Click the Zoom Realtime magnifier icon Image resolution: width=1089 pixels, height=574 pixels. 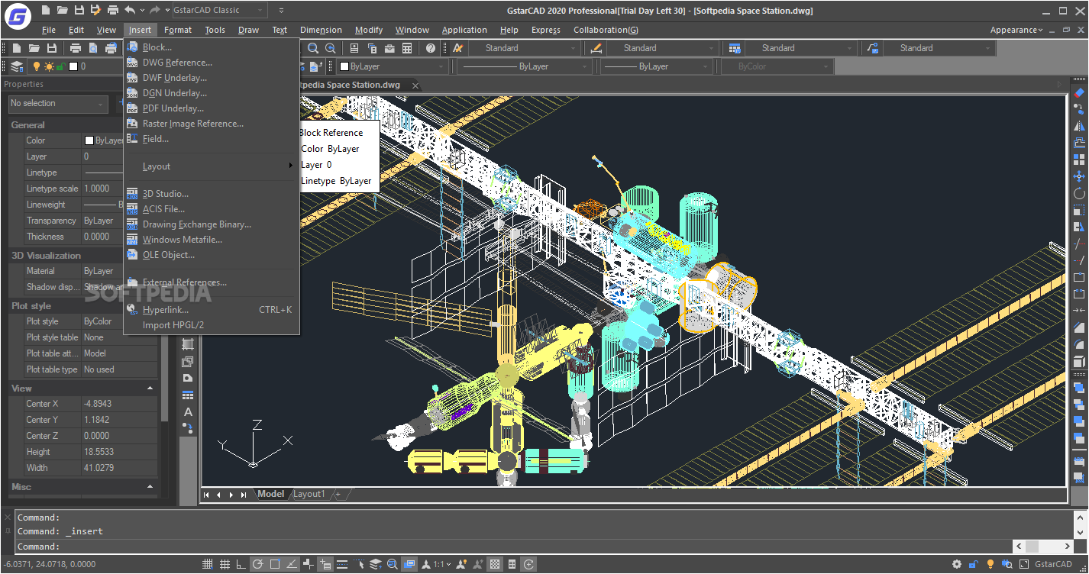(x=313, y=48)
